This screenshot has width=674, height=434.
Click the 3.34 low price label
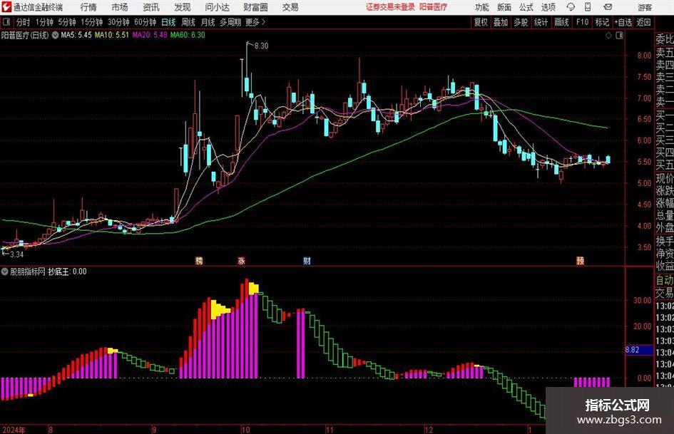[x=17, y=254]
